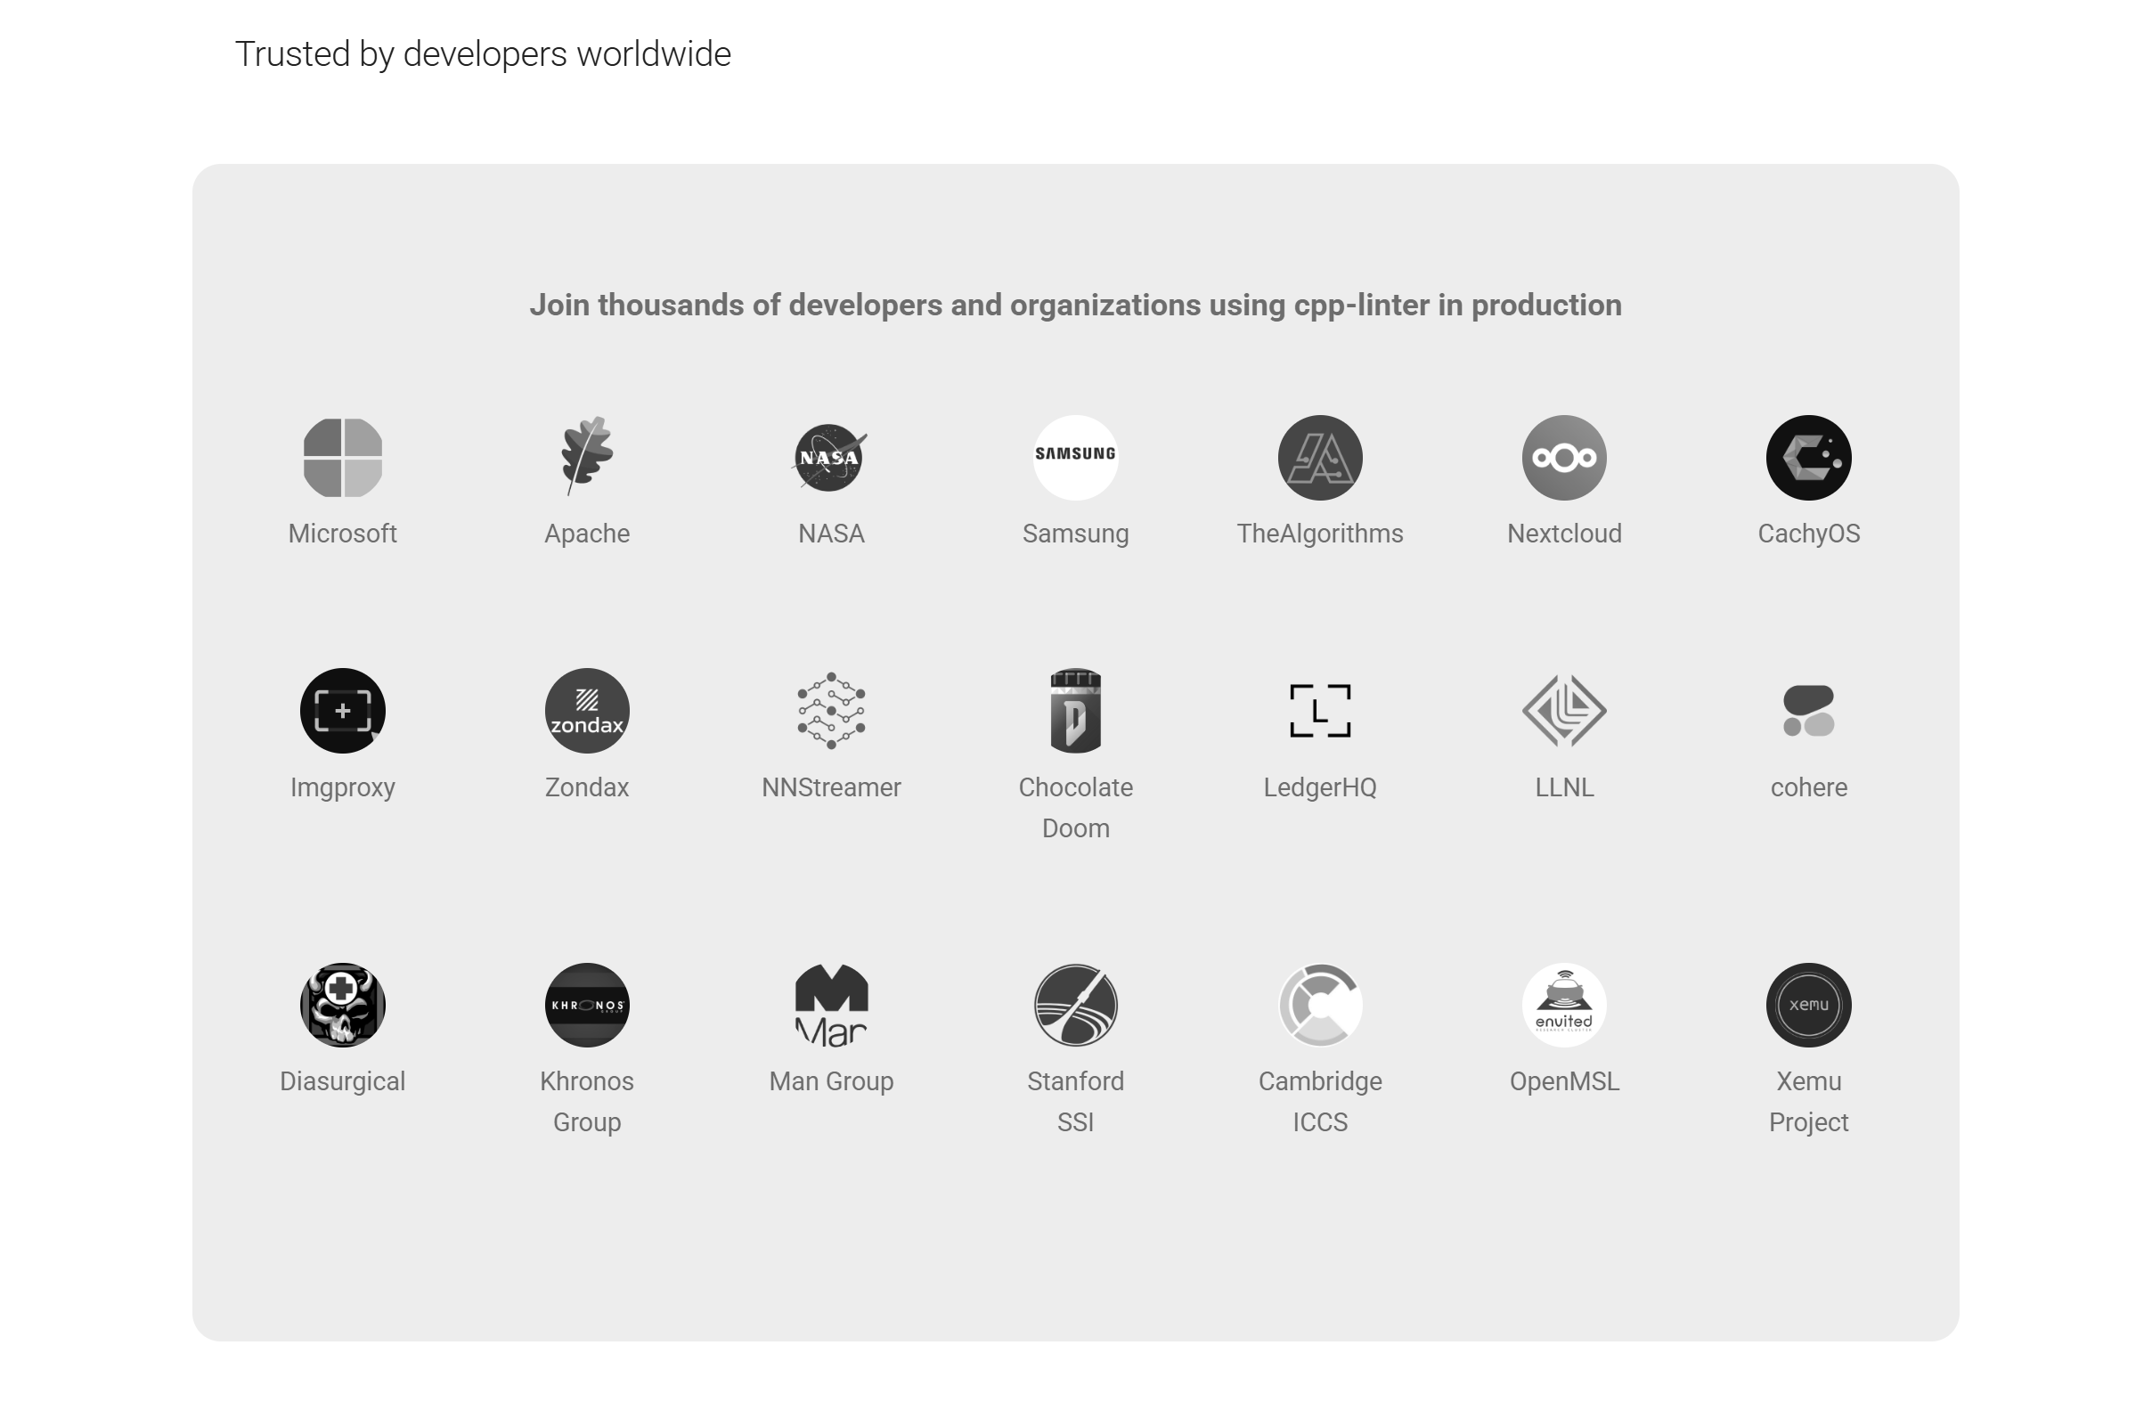
Task: Open the Zondax logo
Action: coord(586,711)
